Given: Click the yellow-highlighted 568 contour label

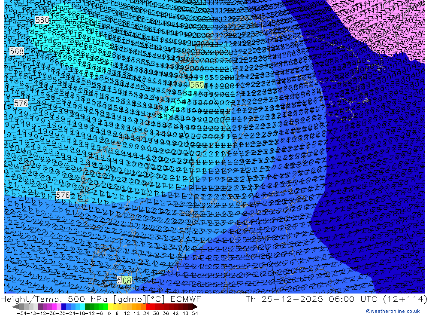Looking at the screenshot, I should click(124, 280).
